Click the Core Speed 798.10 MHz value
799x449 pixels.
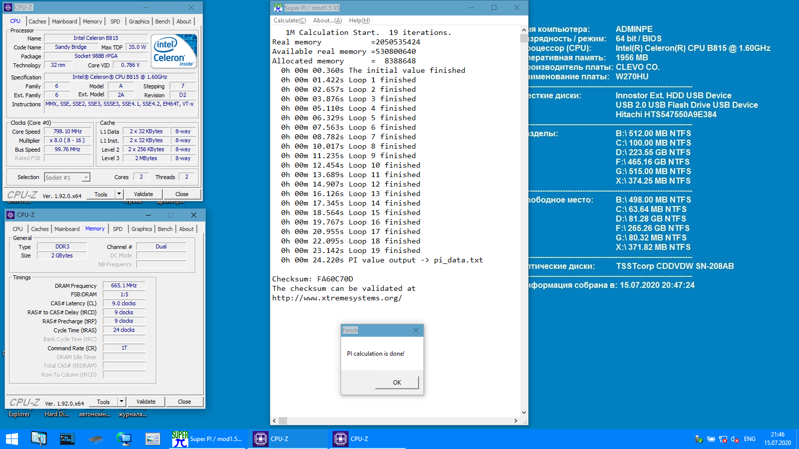[67, 132]
